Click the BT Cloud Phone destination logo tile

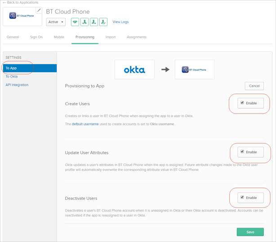[194, 70]
